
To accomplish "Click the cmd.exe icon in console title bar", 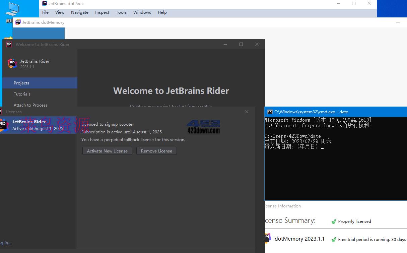I will tap(270, 112).
